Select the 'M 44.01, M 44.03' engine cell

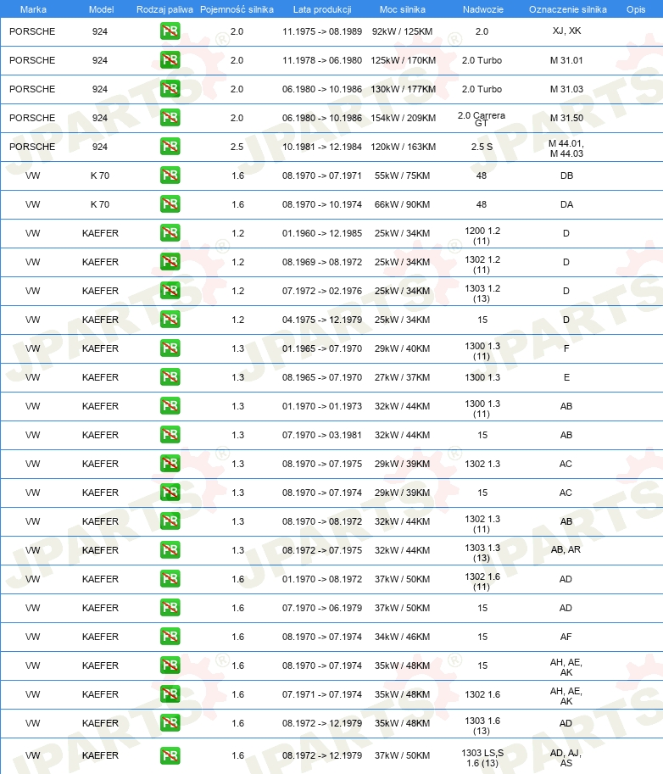(x=566, y=148)
